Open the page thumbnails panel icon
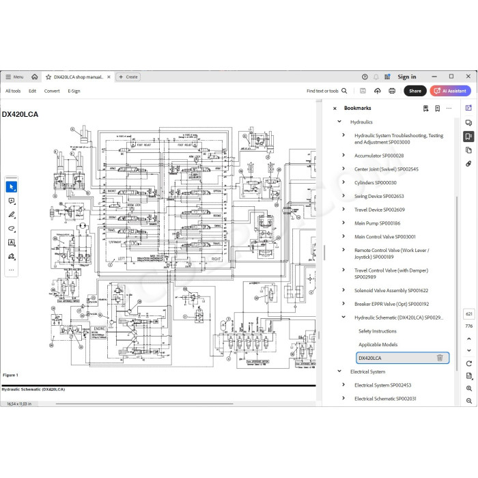Viewport: 478px width, 478px height. coord(468,150)
